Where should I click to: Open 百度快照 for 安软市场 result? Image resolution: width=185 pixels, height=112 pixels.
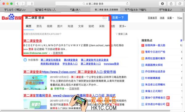74,89
